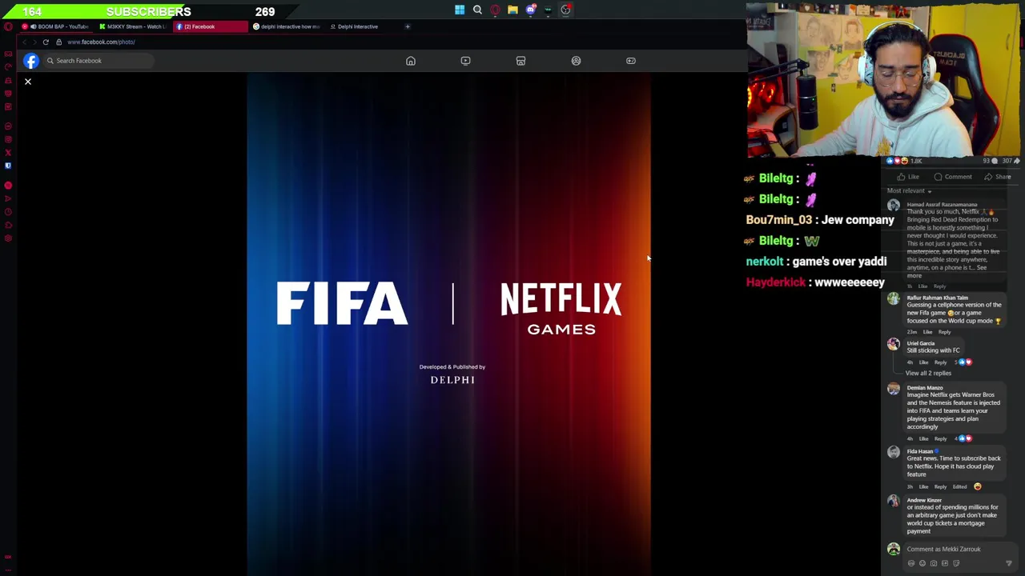Open File Explorer from the taskbar
This screenshot has height=576, width=1025.
coord(512,10)
